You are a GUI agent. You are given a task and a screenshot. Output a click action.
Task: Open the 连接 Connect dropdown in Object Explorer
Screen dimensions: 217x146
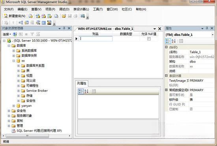(x=7, y=34)
